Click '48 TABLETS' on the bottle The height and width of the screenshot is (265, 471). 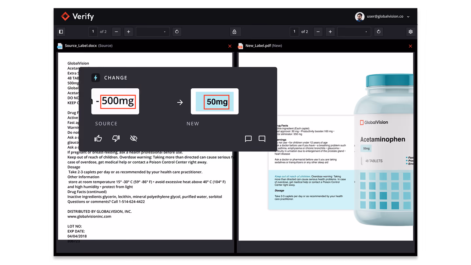pyautogui.click(x=374, y=161)
